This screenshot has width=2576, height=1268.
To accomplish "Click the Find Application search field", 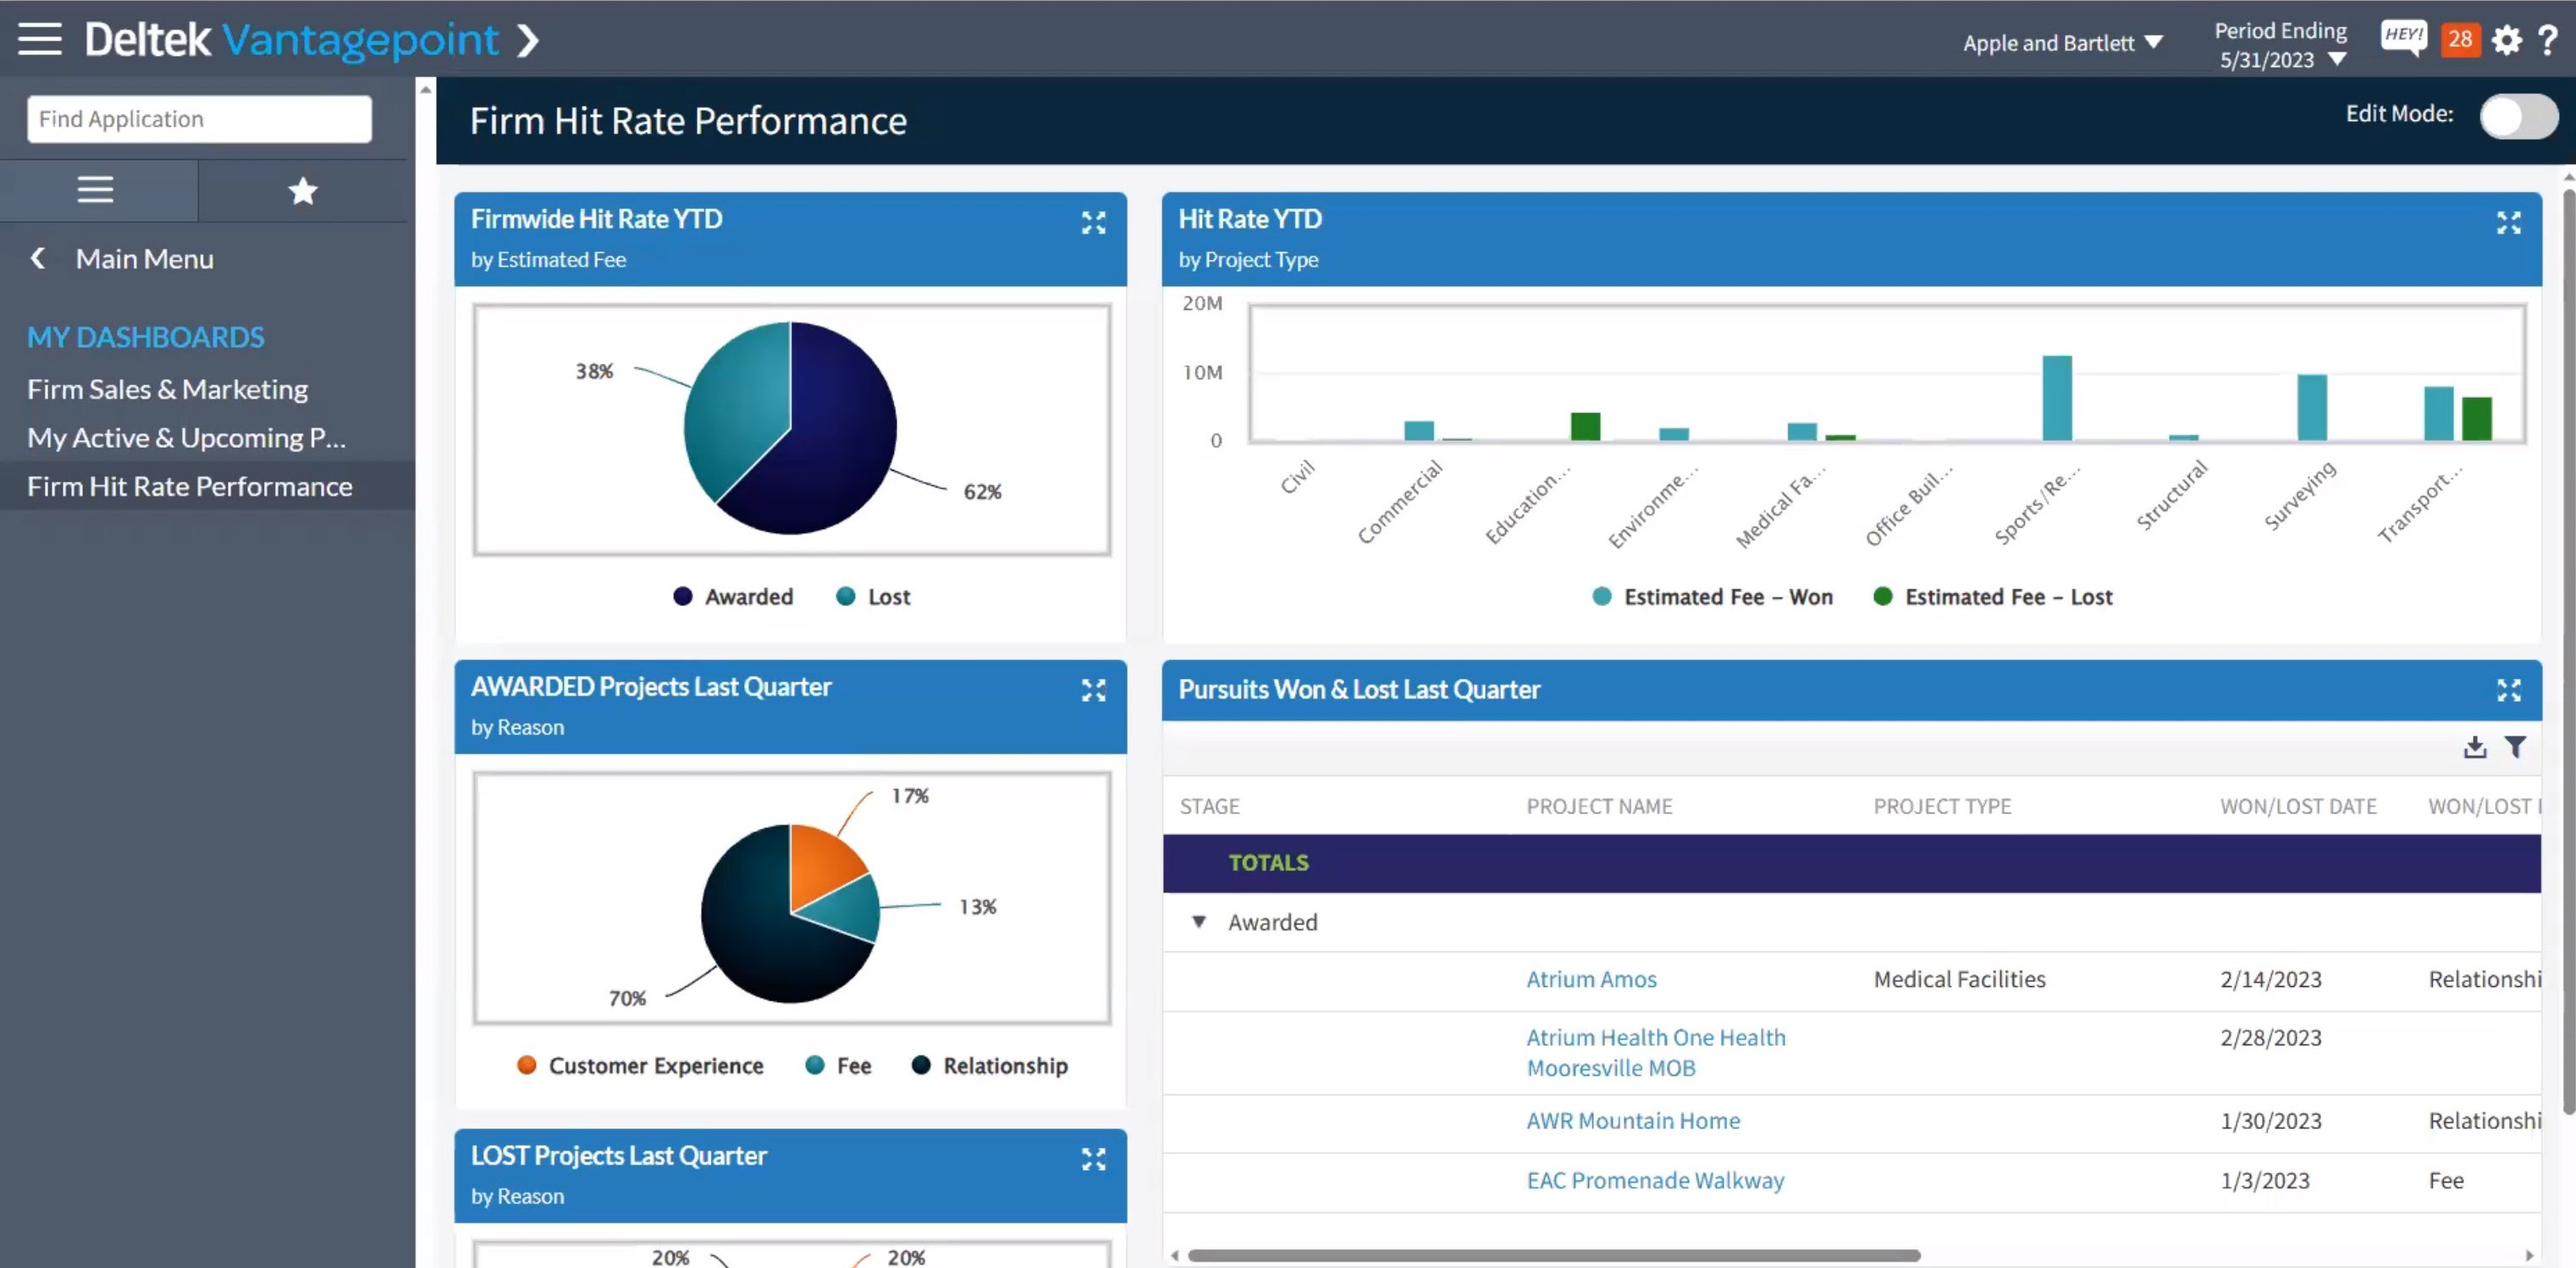I will [x=198, y=118].
